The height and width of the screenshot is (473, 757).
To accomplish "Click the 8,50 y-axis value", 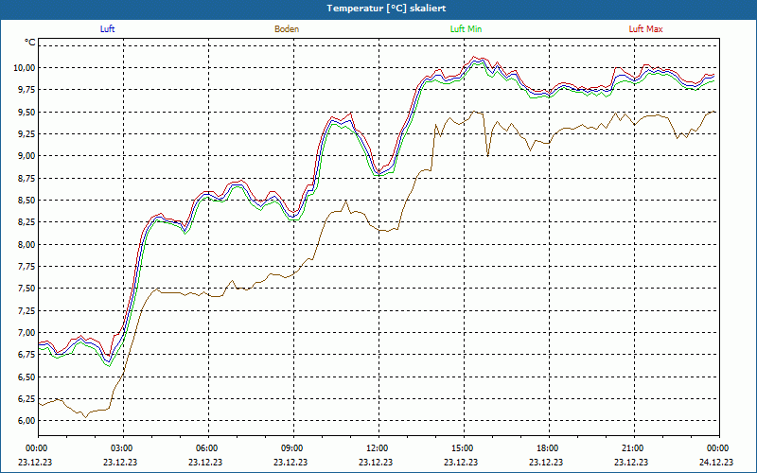I will pos(26,200).
